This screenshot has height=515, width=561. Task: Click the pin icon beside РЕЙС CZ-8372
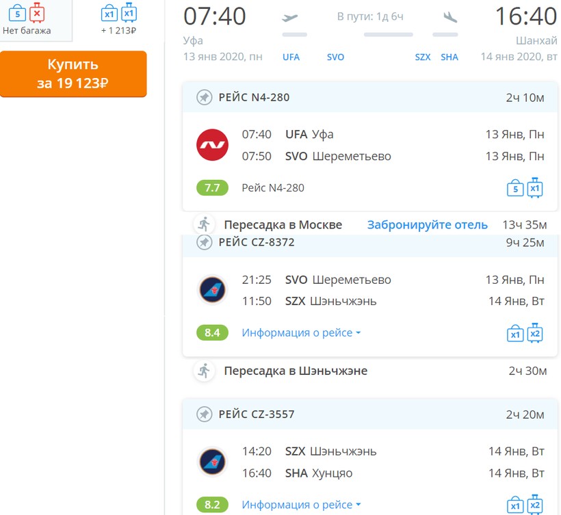pyautogui.click(x=204, y=243)
